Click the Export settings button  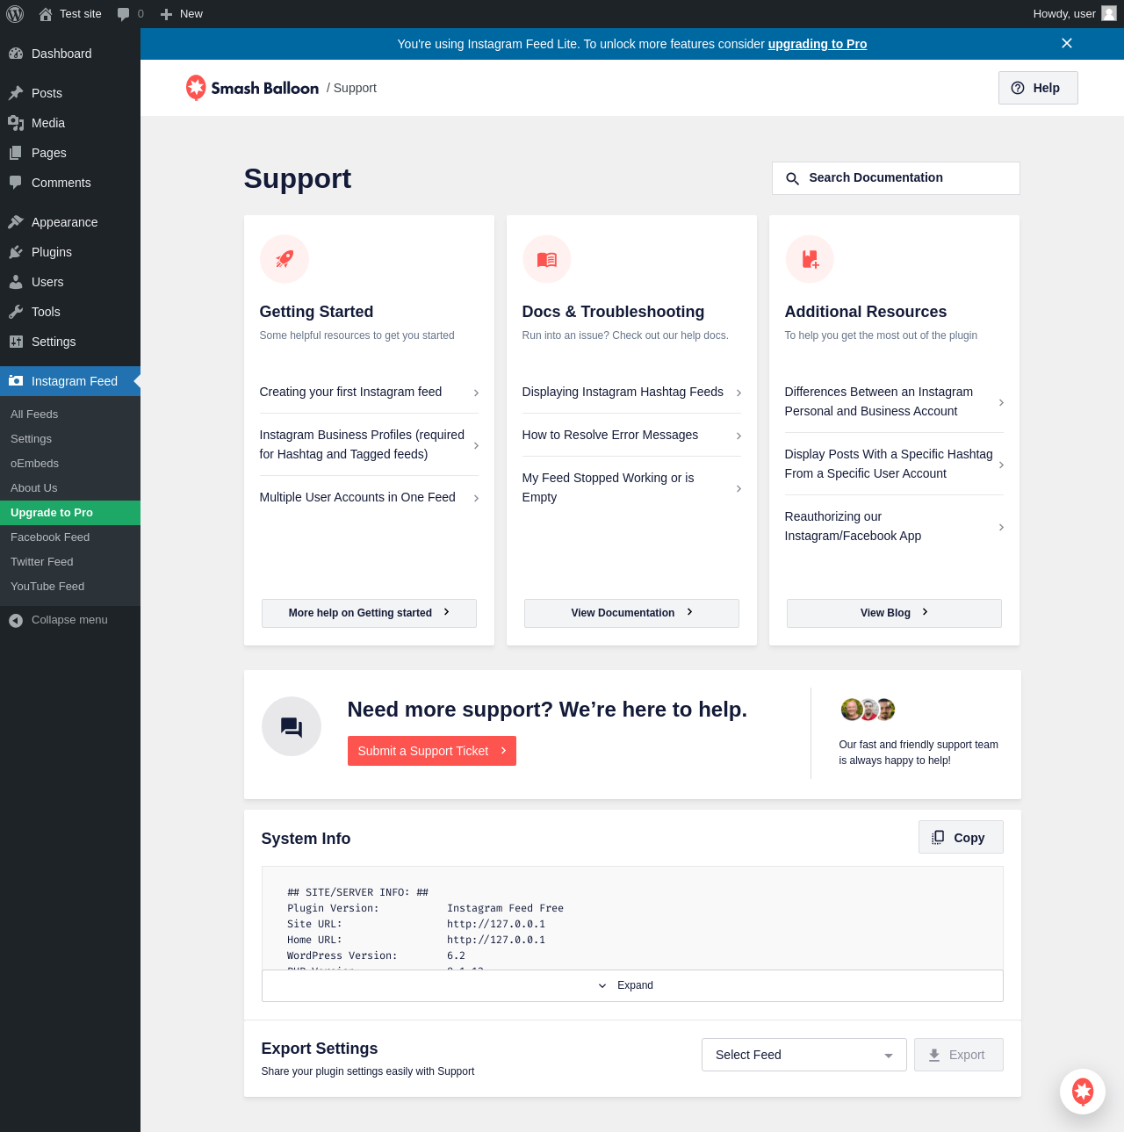[959, 1055]
